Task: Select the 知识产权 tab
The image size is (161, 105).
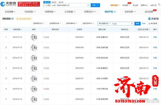Action: click(110, 12)
